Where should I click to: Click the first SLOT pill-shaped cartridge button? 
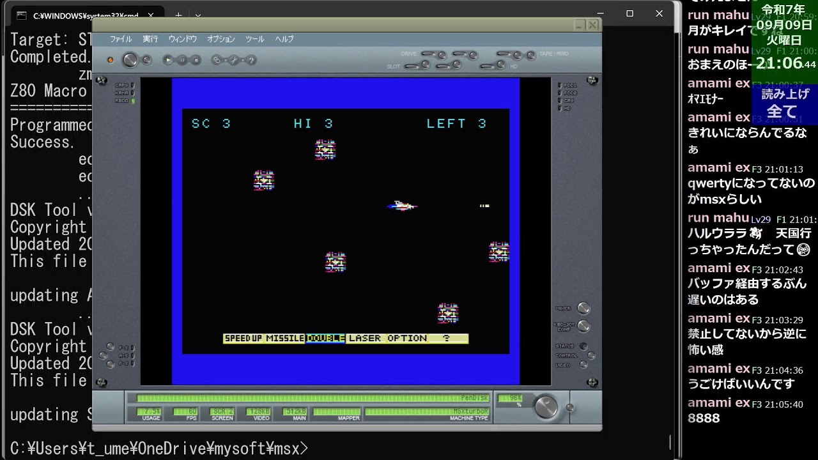412,66
